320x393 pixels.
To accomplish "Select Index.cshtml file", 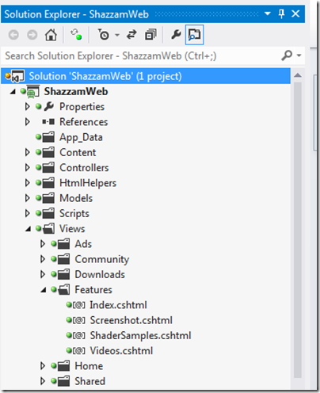I will coord(118,305).
